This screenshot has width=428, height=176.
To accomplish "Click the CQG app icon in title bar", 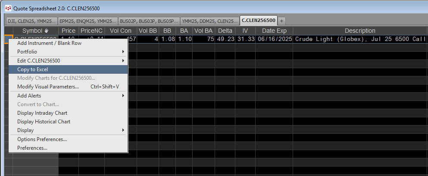I will [x=8, y=8].
